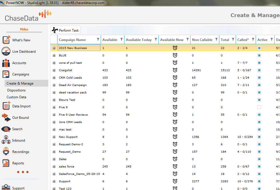
Task: Select Dispositions in the Campaigns submenu
Action: click(x=16, y=90)
